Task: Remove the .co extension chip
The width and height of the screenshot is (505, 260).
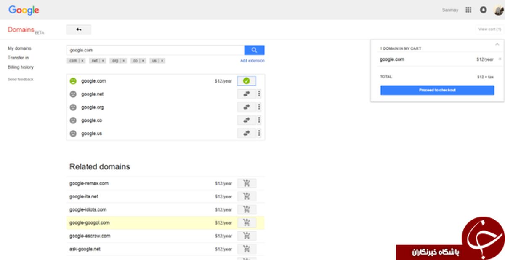Action: point(143,61)
